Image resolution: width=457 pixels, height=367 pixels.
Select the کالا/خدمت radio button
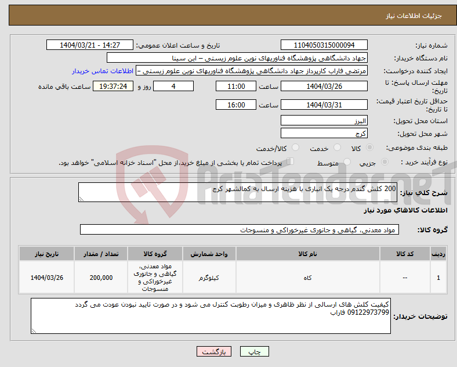pyautogui.click(x=296, y=147)
